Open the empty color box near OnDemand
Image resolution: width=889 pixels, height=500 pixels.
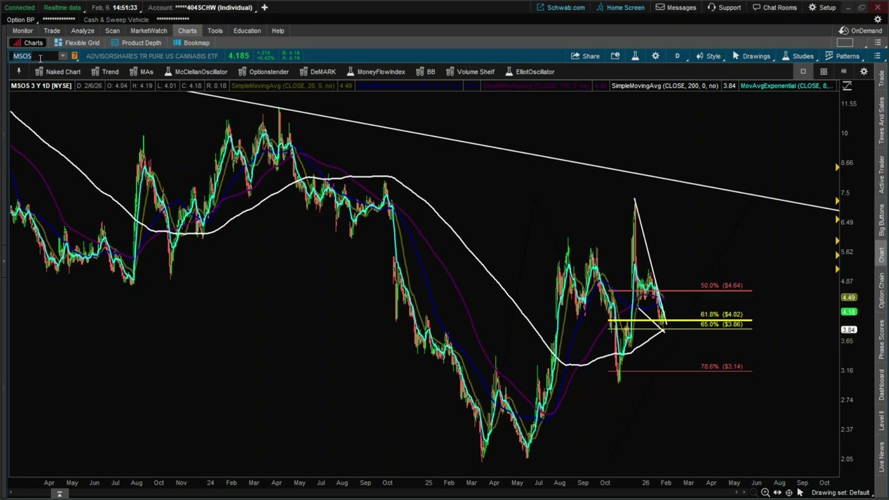[845, 43]
